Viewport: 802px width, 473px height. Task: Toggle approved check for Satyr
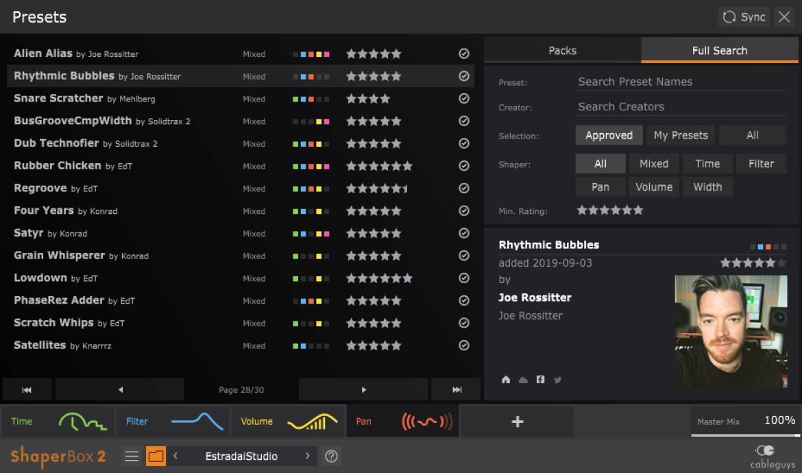[464, 232]
